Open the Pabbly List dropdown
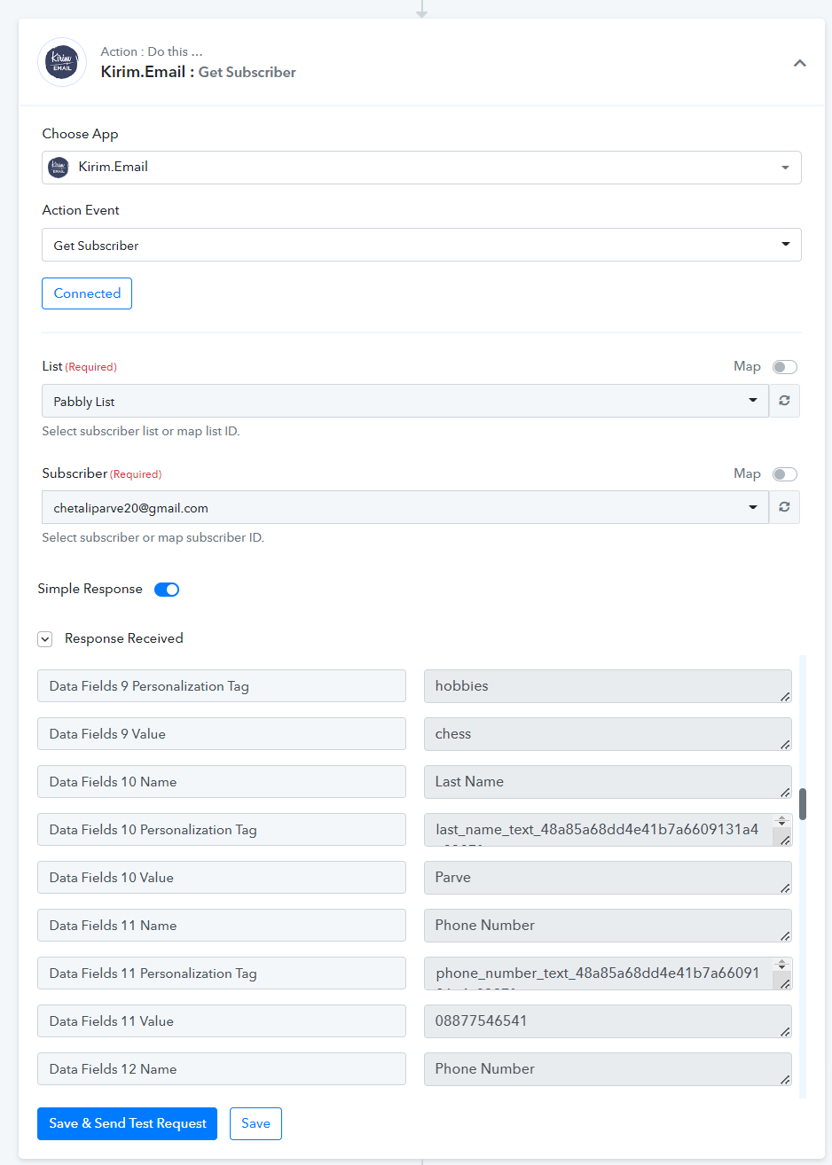Viewport: 832px width, 1165px height. [405, 401]
